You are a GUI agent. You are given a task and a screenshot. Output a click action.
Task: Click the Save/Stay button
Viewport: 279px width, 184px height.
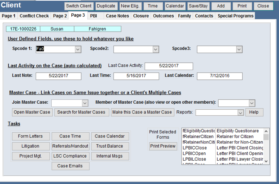coord(198,6)
